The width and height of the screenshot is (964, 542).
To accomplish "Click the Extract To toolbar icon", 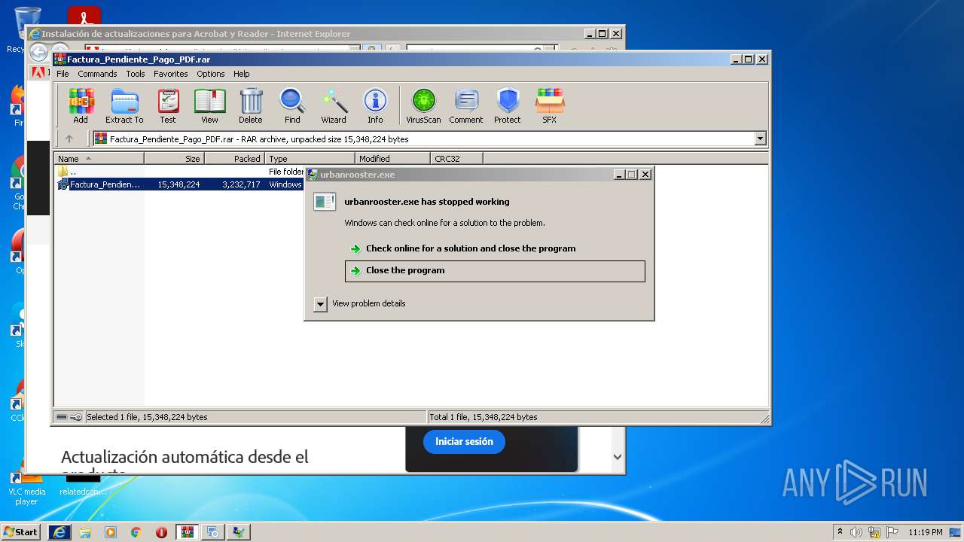I will coord(124,106).
